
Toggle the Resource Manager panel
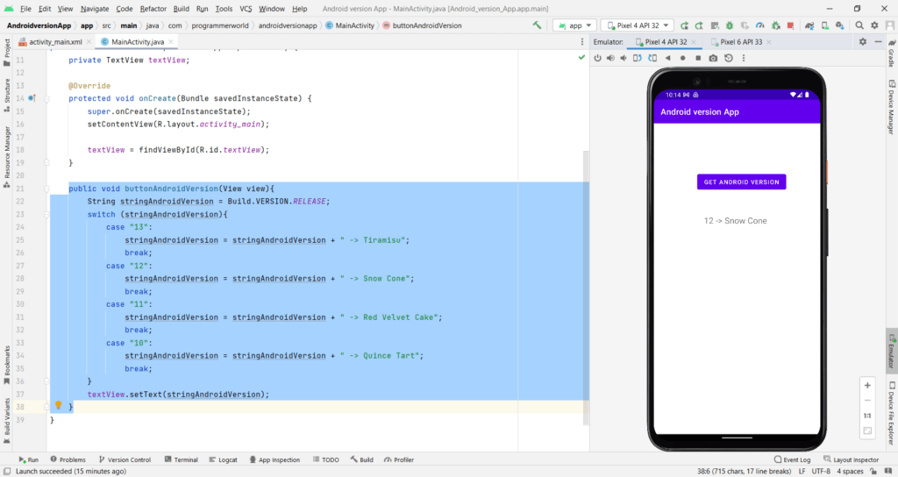[7, 156]
